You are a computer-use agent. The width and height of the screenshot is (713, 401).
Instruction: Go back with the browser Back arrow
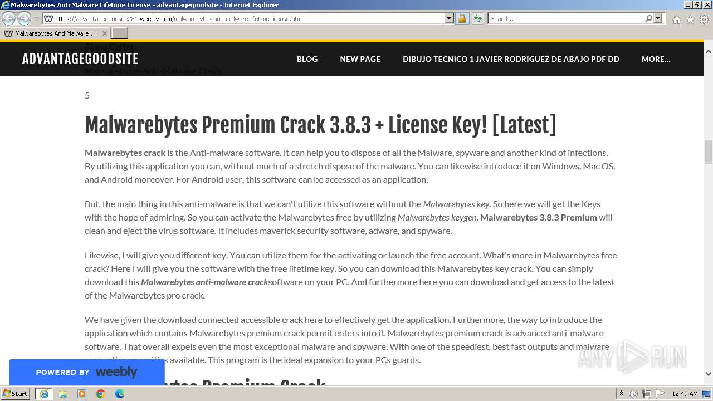click(x=9, y=18)
